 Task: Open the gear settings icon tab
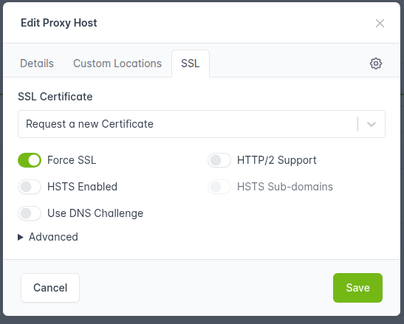tap(376, 63)
